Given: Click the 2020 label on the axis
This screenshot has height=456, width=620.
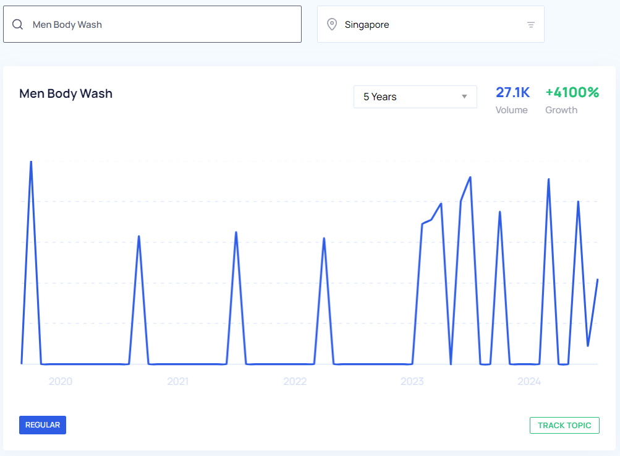Looking at the screenshot, I should pyautogui.click(x=61, y=382).
